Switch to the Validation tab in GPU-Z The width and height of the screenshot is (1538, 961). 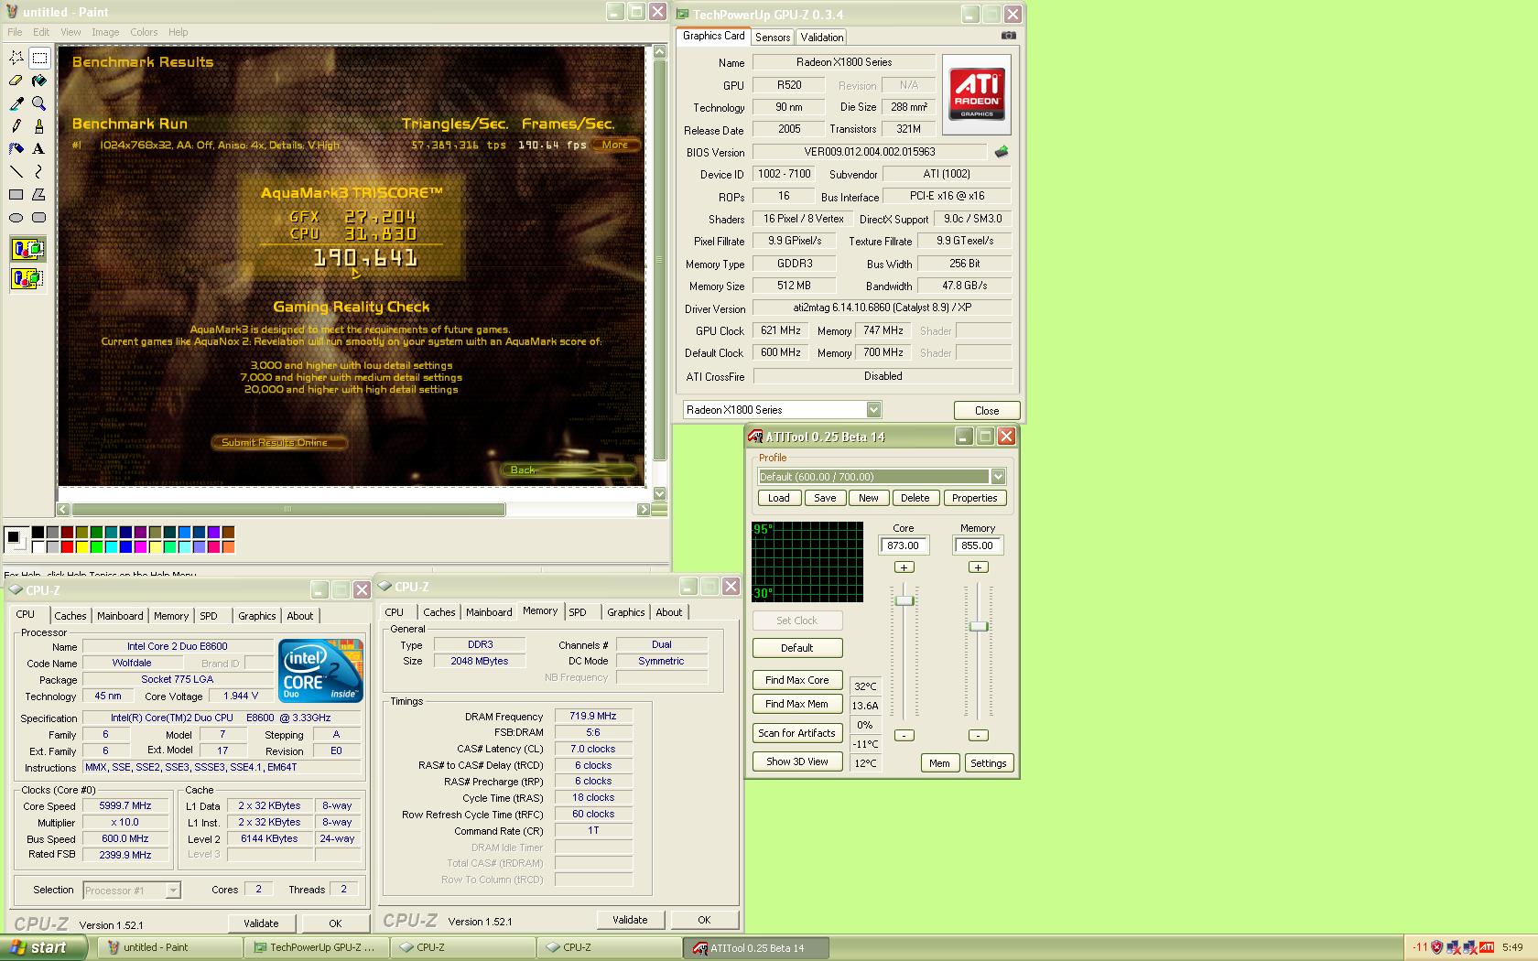pos(822,38)
